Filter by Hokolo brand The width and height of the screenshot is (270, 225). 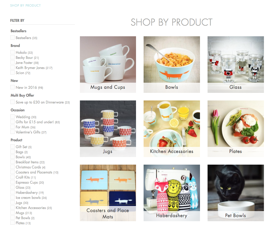click(12, 52)
